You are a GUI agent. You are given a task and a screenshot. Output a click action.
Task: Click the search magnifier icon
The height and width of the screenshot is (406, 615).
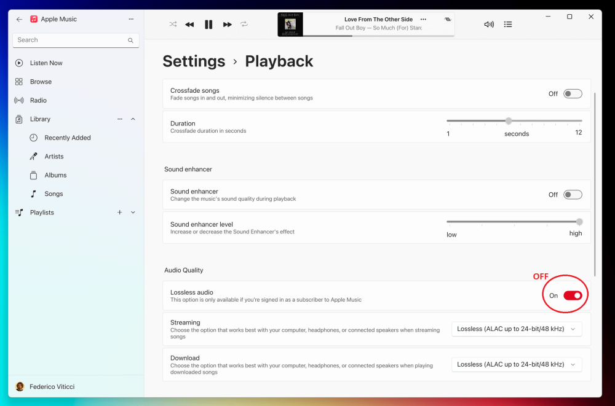click(x=130, y=41)
